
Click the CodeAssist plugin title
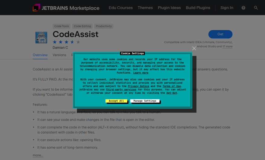point(75,34)
